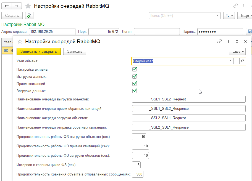Open selected Узел обмена element icon
Screen dimensions: 252x181
(x=243, y=61)
